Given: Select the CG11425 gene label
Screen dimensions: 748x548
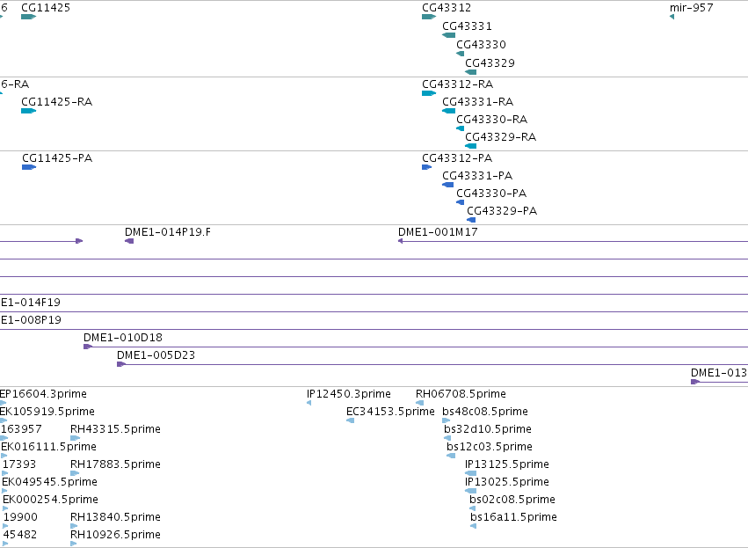Looking at the screenshot, I should click(46, 8).
